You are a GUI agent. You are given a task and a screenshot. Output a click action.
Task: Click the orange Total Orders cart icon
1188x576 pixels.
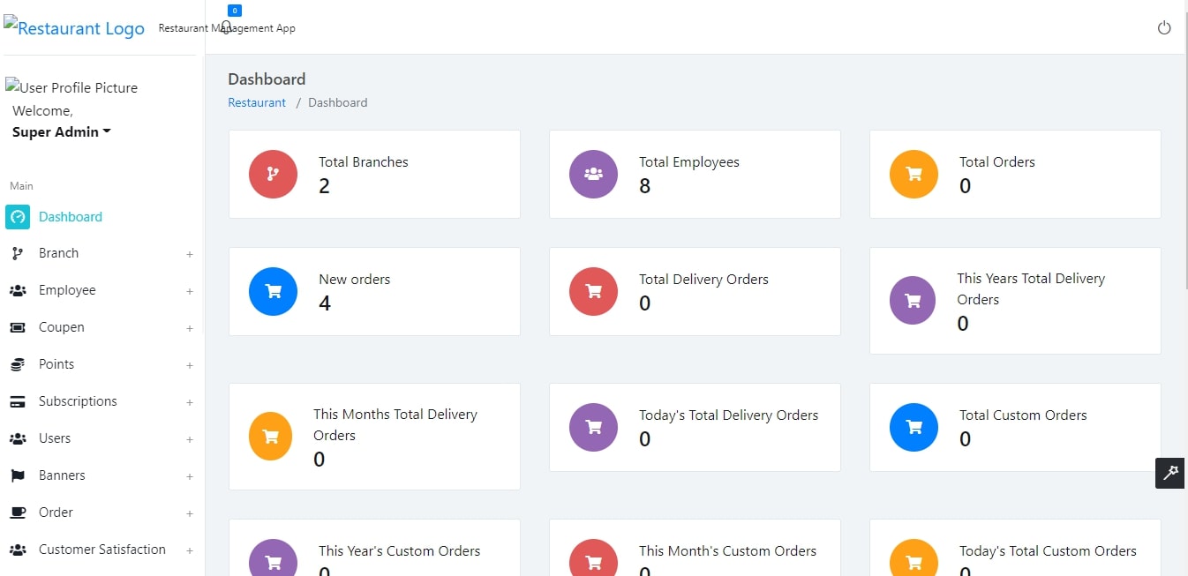click(x=914, y=174)
